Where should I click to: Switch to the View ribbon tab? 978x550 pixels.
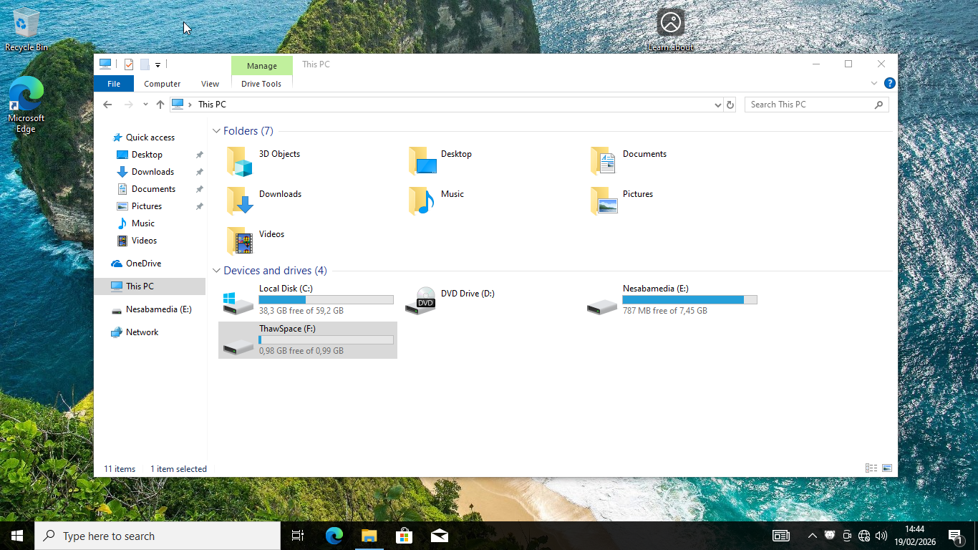[x=210, y=84]
